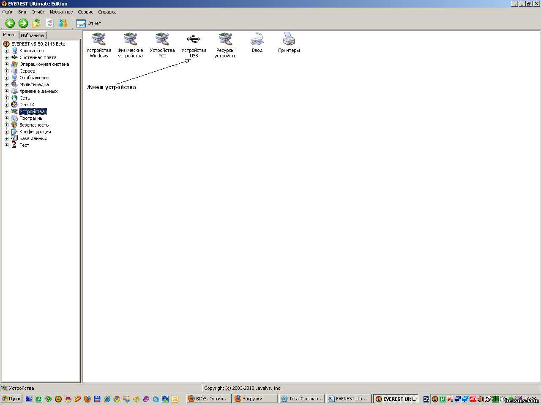The height and width of the screenshot is (405, 541).
Task: Switch to BIOS. Оптим... Firefox taskbar window
Action: pyautogui.click(x=208, y=399)
